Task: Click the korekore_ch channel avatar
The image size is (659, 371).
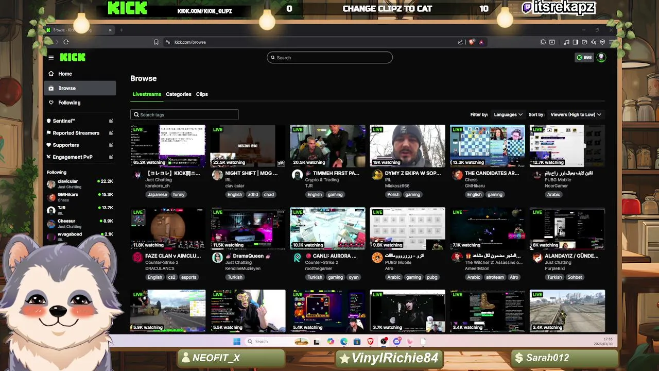Action: click(137, 175)
